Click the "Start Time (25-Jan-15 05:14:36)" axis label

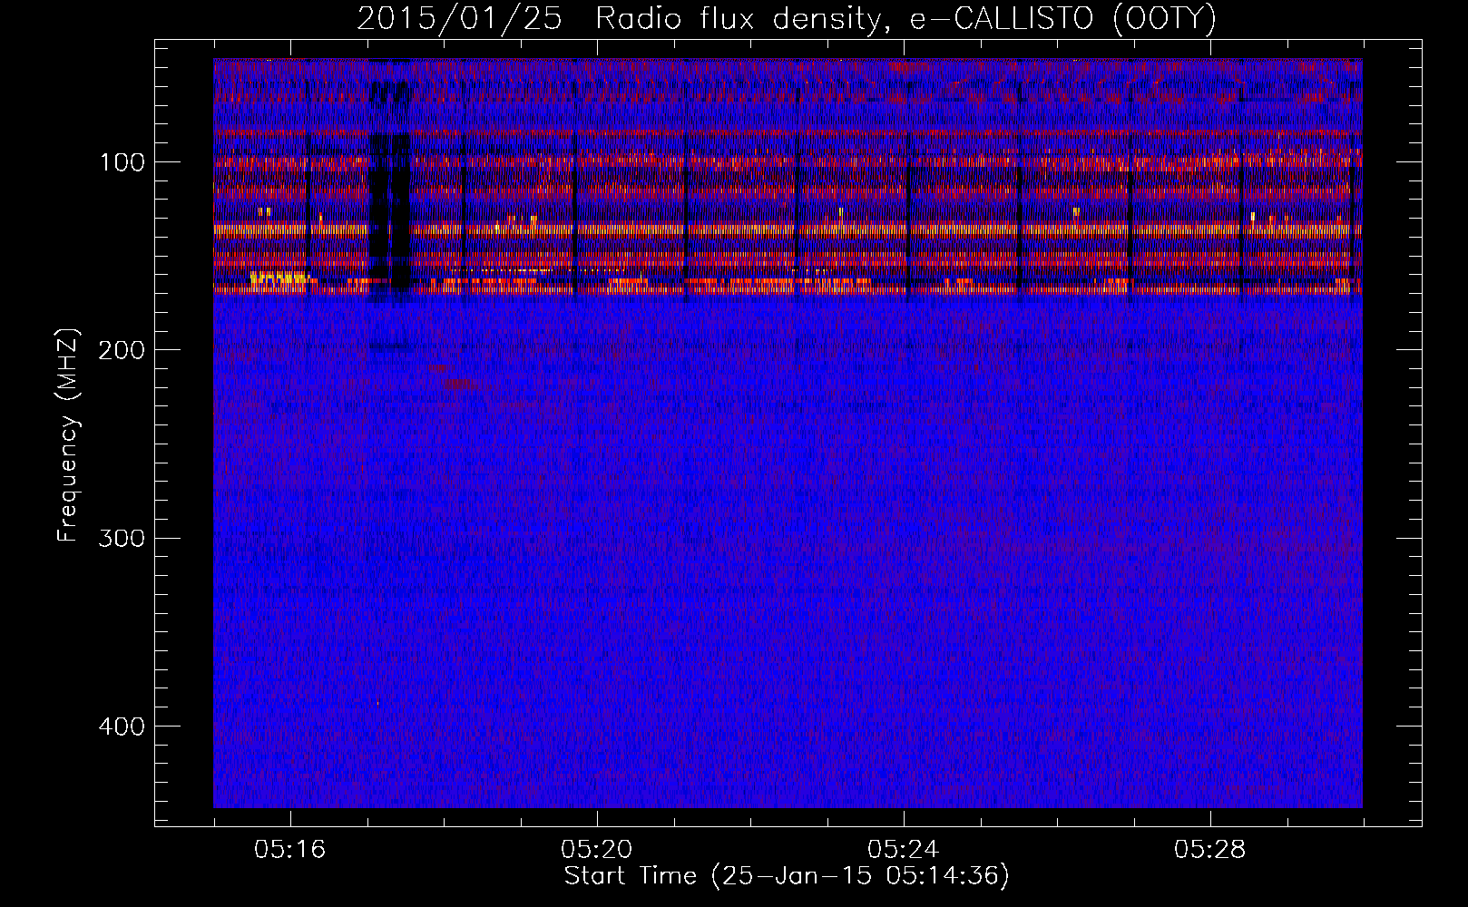[x=787, y=876]
